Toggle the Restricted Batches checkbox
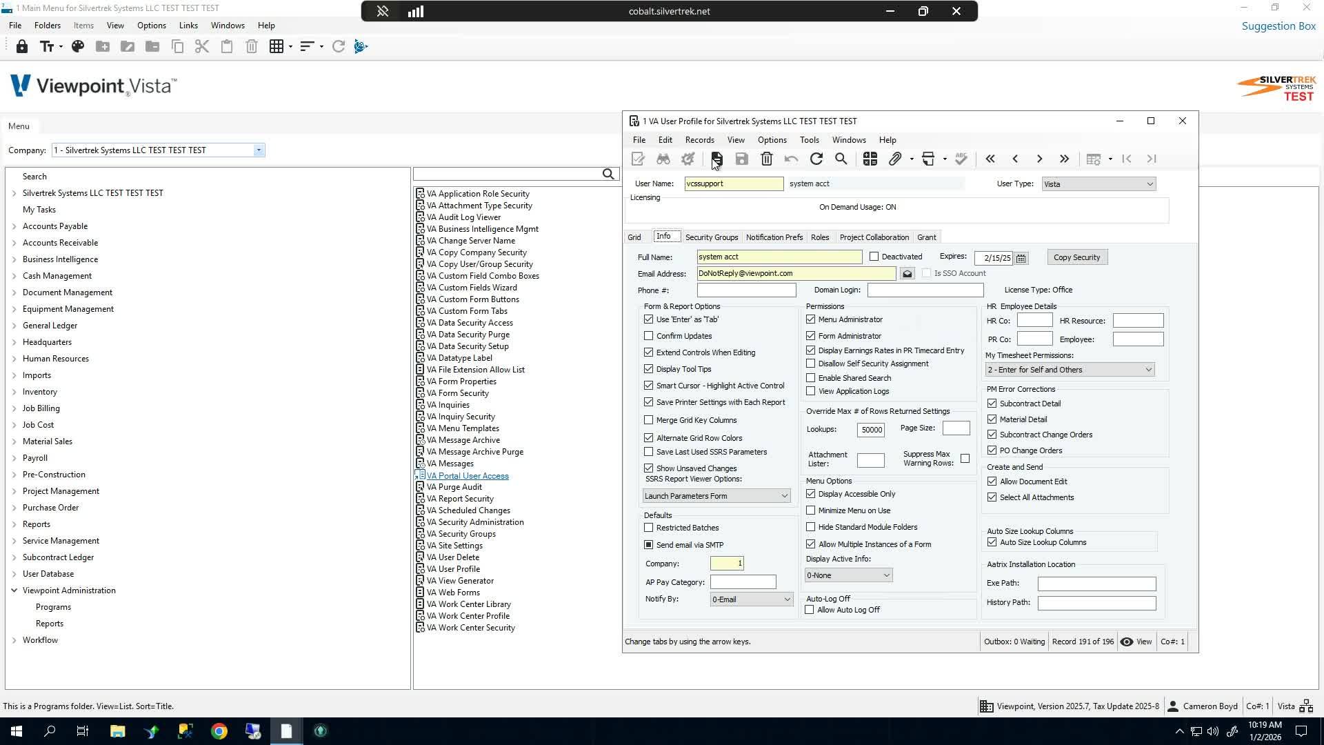Image resolution: width=1324 pixels, height=745 pixels. tap(649, 528)
